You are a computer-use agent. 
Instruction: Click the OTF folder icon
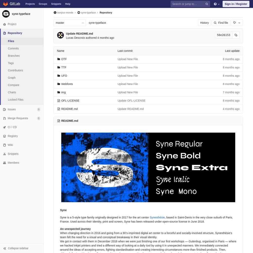pos(59,59)
